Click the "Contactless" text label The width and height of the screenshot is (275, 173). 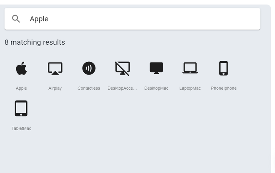pos(89,88)
